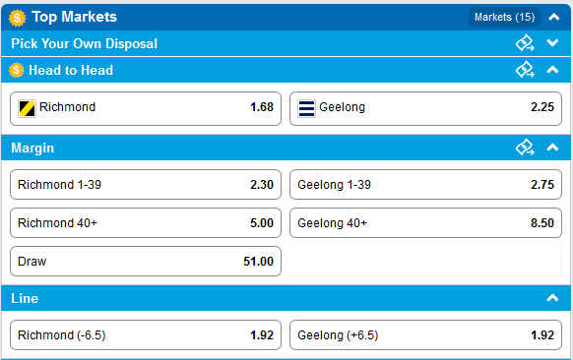Click cash-out icon in Margin header

pos(525,148)
